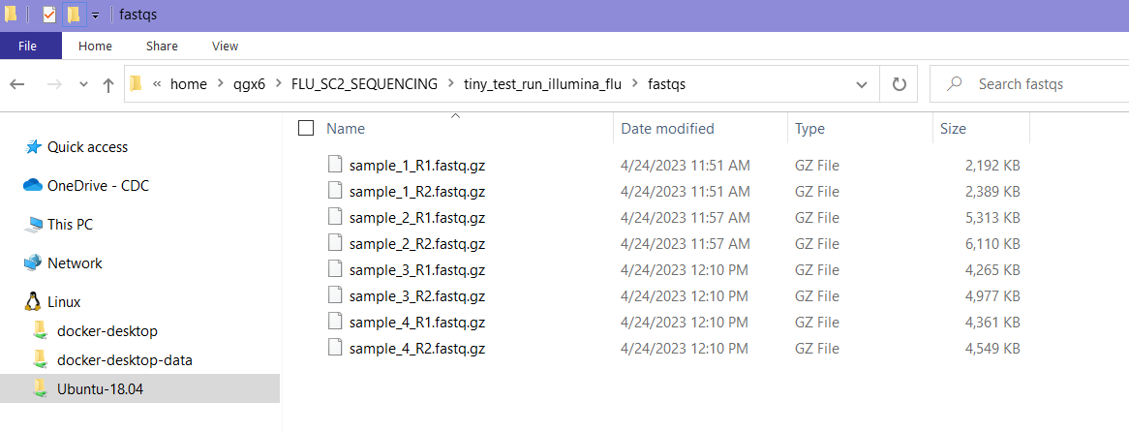Click the Back navigation arrow
Screen dimensions: 1129x432
17,85
